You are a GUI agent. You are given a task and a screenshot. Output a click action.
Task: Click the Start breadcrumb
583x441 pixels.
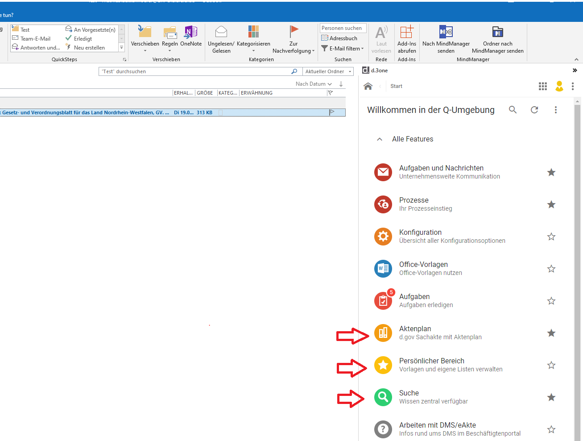point(396,86)
